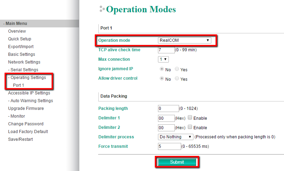This screenshot has width=284, height=171.
Task: Open the Operation mode dropdown
Action: point(184,40)
